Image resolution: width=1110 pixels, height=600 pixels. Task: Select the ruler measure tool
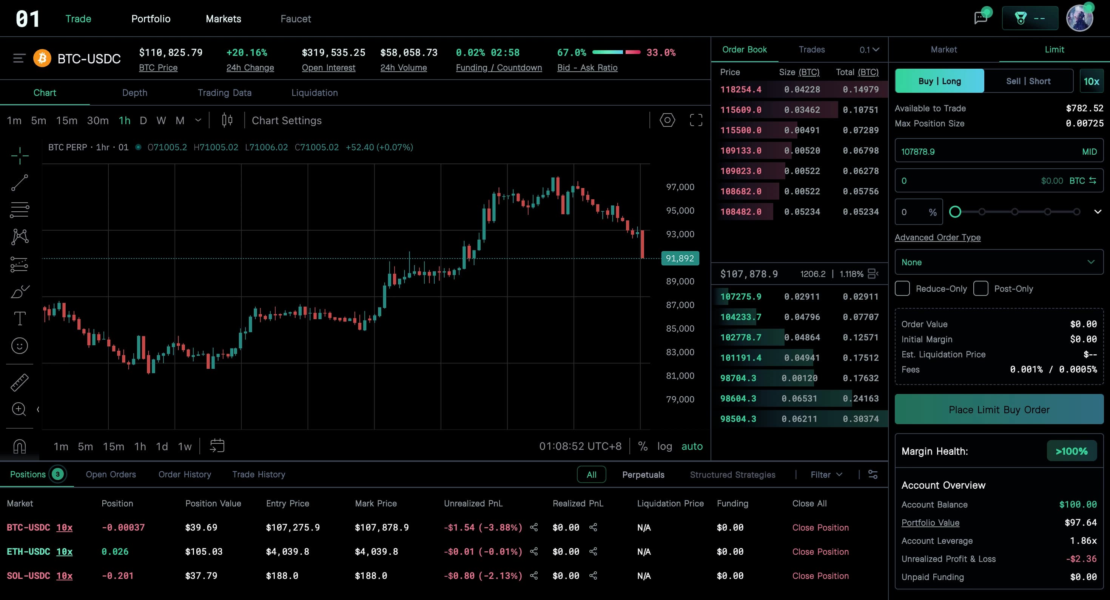[19, 382]
